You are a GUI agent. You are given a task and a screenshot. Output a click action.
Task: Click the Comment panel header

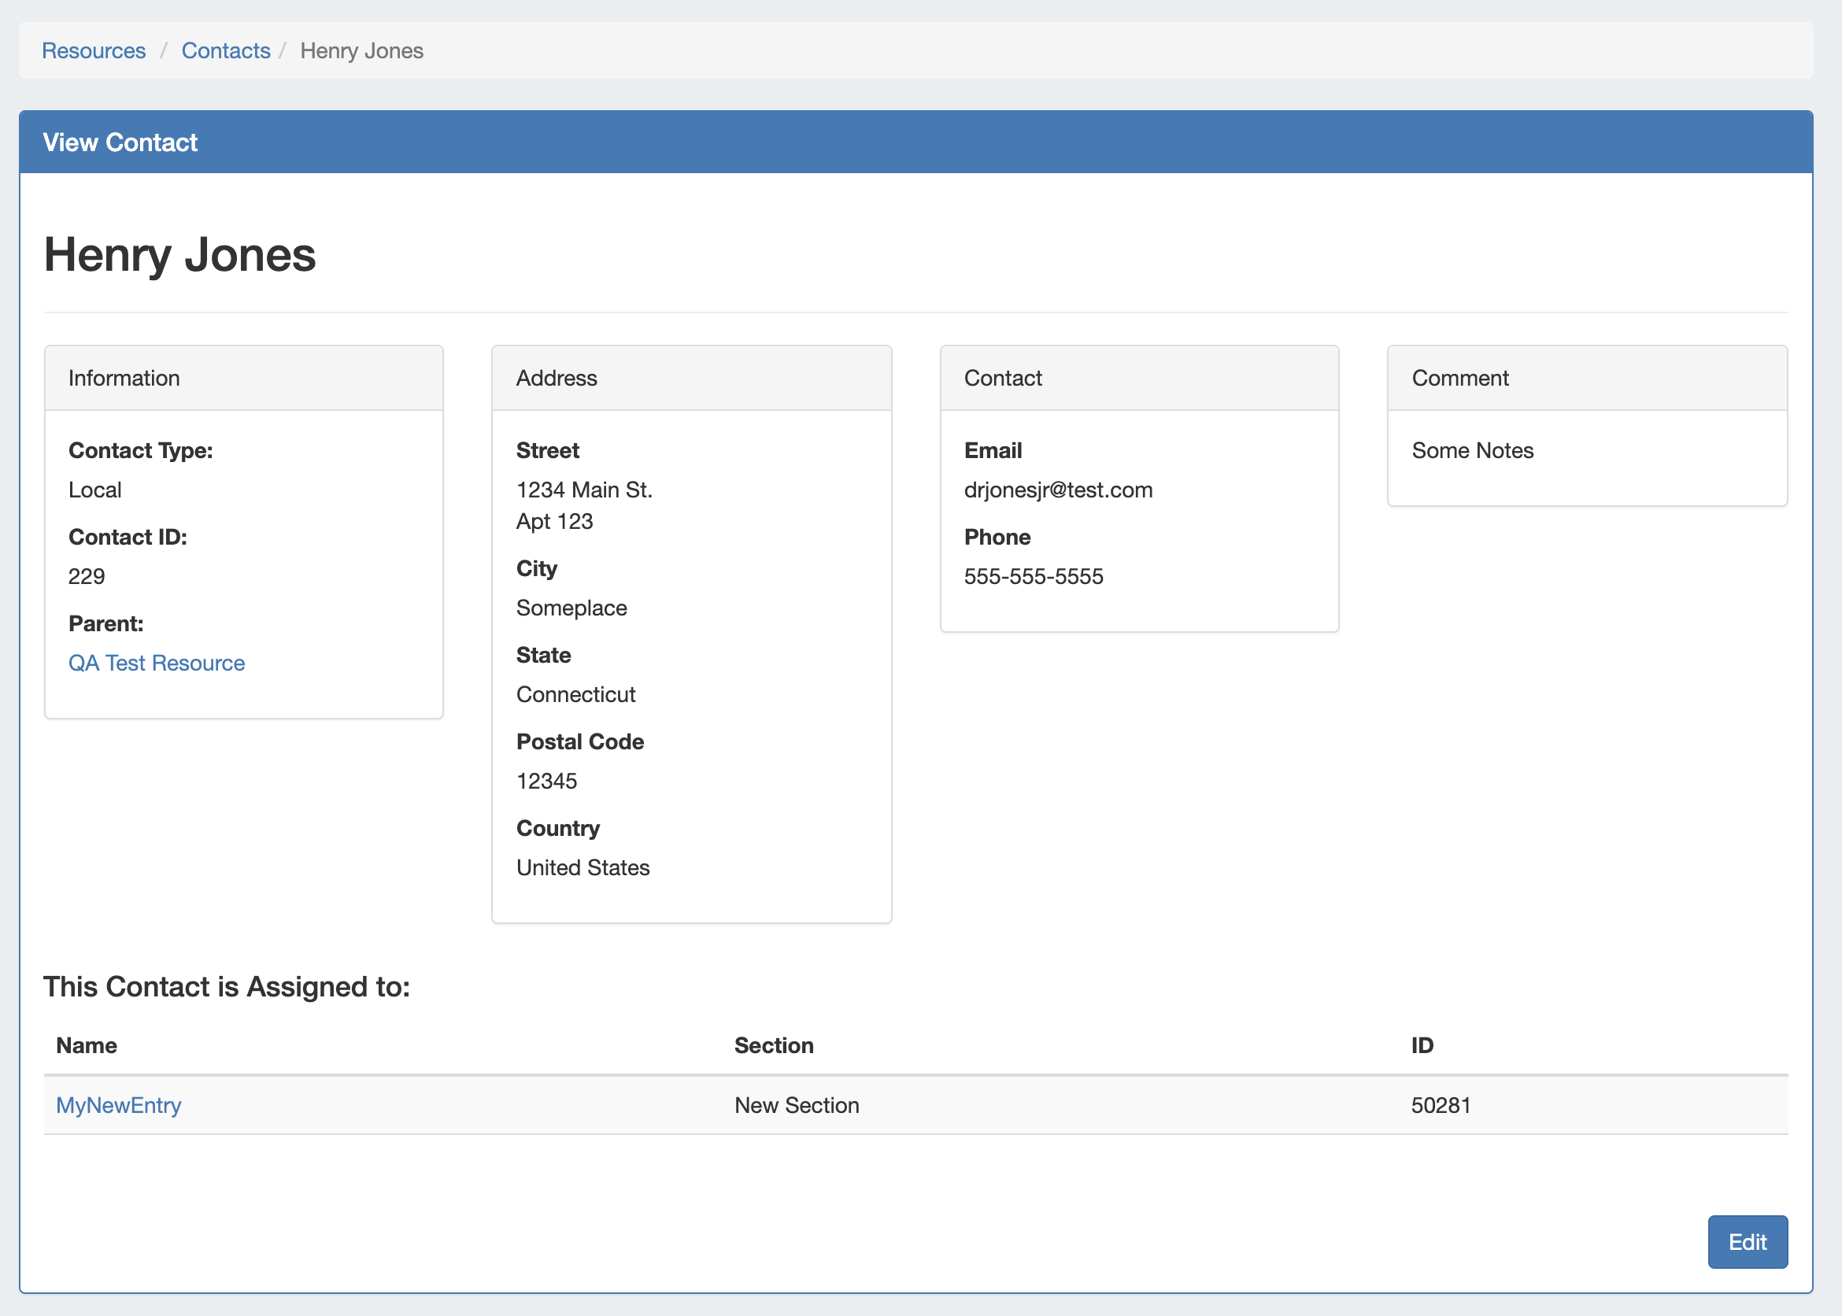point(1459,379)
